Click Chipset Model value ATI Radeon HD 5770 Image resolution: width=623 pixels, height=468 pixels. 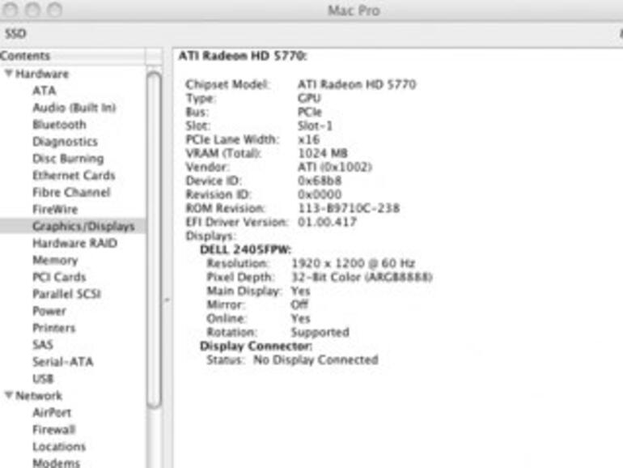click(357, 84)
